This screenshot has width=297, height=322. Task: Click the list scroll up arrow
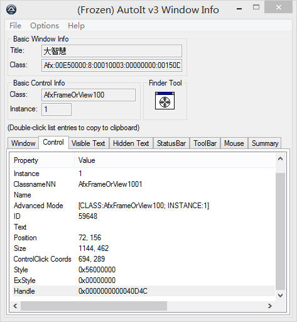click(x=280, y=159)
